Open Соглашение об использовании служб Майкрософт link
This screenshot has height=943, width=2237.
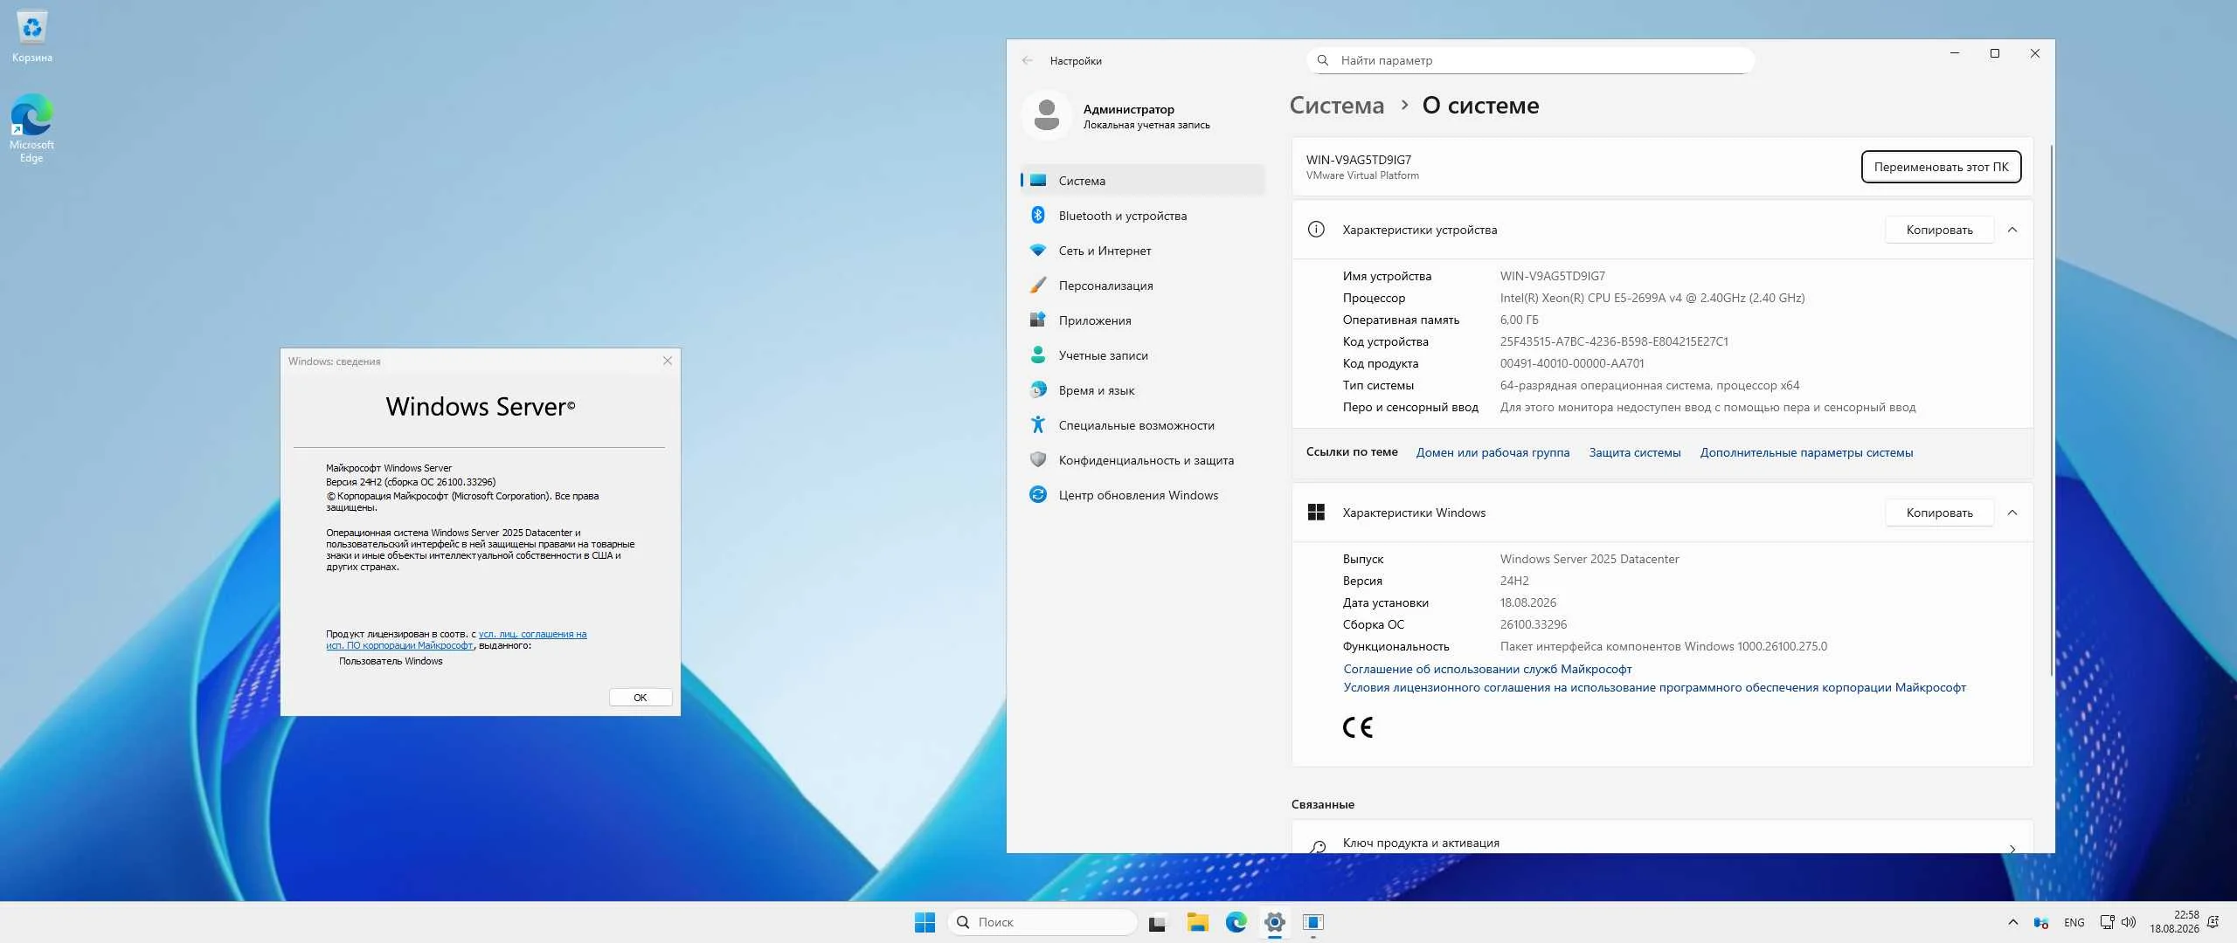(x=1487, y=669)
